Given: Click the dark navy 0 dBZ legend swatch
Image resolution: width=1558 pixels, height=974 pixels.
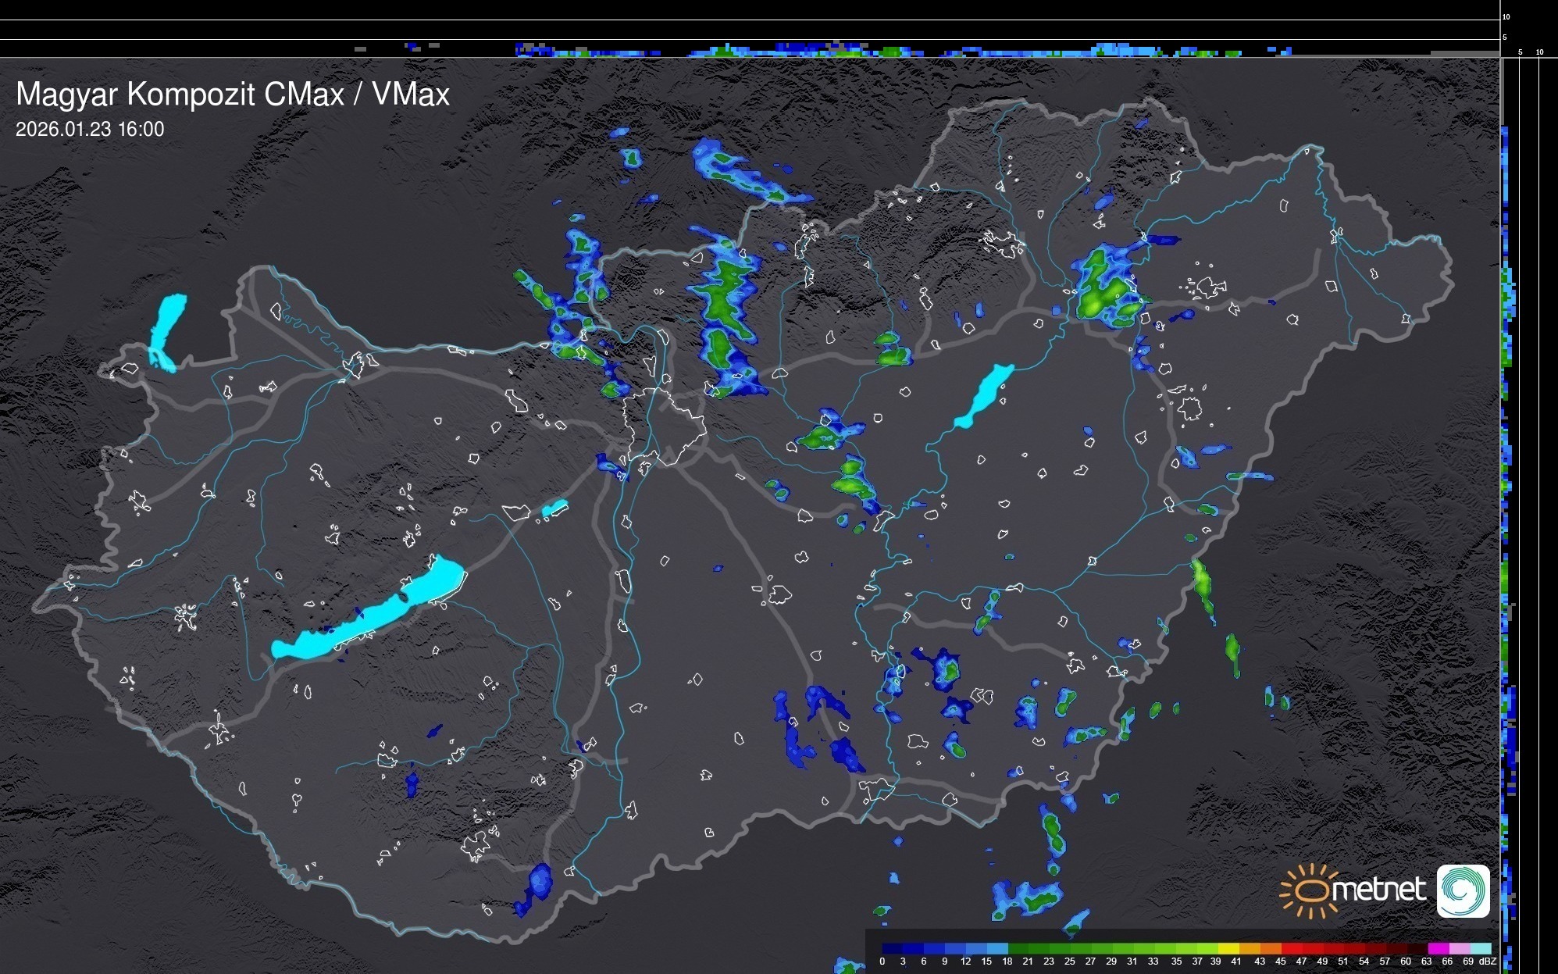Looking at the screenshot, I should pos(893,948).
